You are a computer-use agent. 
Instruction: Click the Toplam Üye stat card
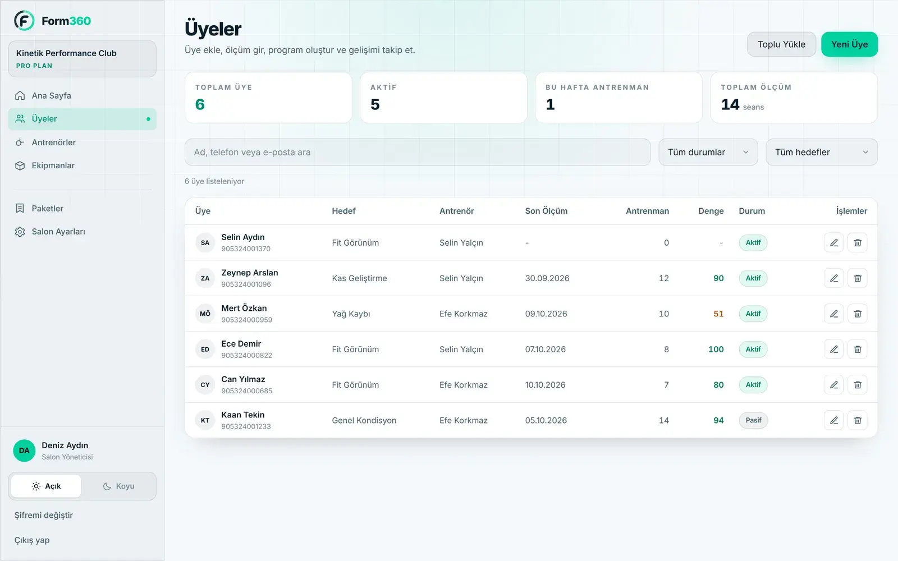268,98
